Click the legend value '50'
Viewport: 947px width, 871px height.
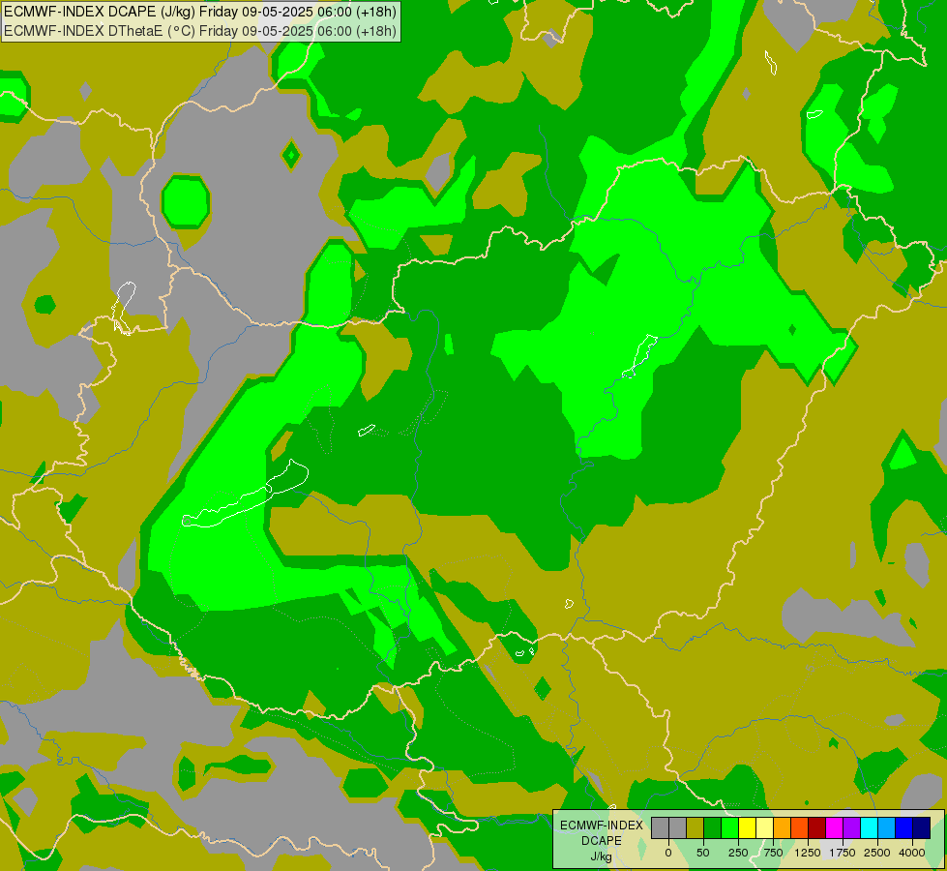702,853
